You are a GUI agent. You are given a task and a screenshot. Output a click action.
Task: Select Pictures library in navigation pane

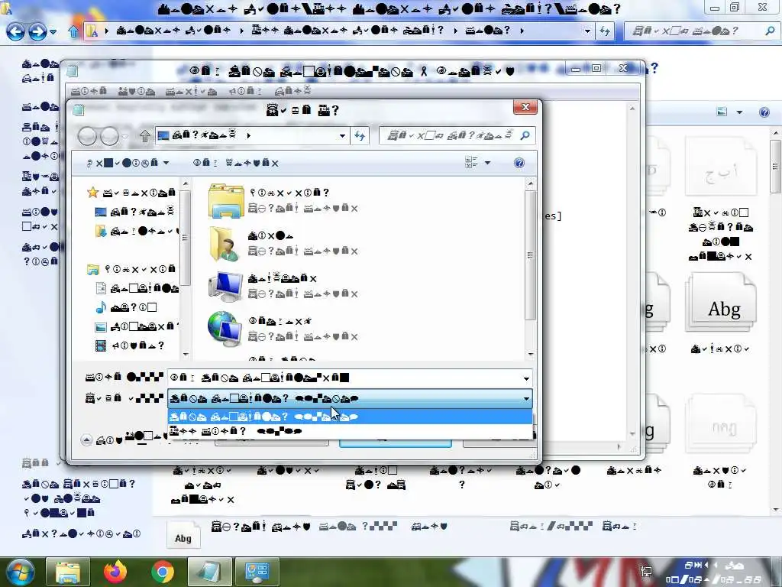click(137, 327)
